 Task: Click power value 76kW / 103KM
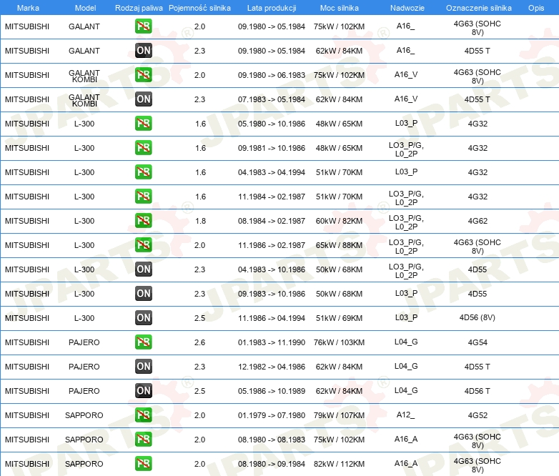[339, 342]
